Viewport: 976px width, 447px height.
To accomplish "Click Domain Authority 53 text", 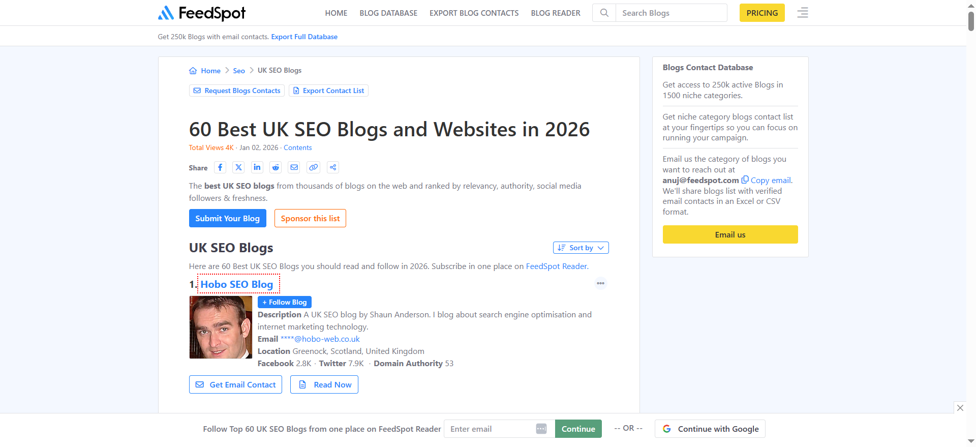I will coord(413,364).
